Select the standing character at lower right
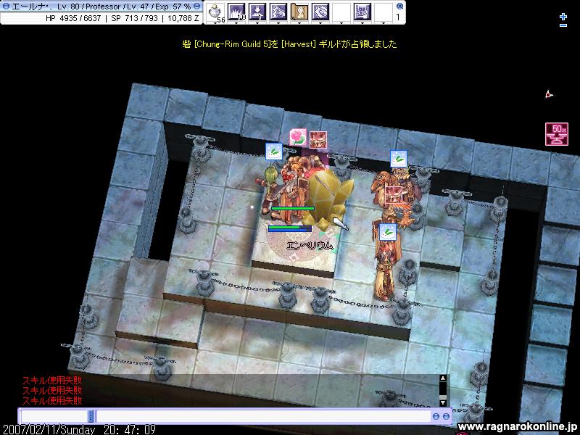580x435 pixels. [x=386, y=270]
